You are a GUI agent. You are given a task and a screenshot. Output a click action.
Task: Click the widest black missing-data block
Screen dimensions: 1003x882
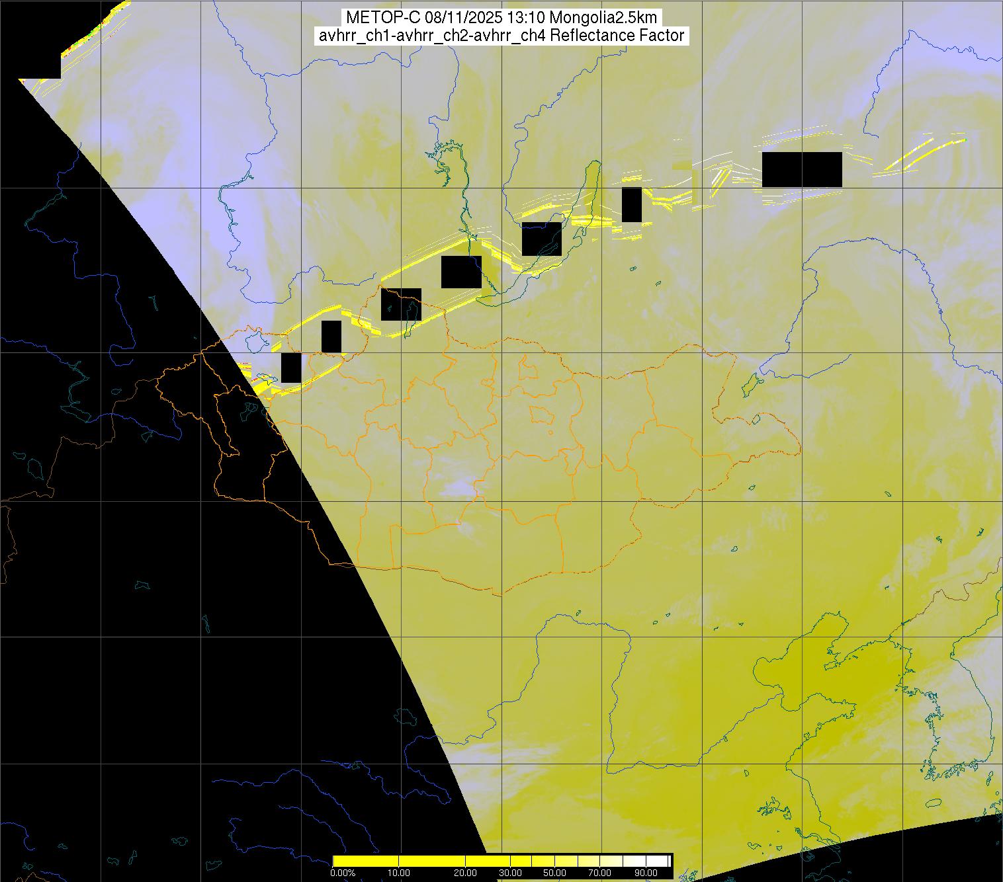802,169
